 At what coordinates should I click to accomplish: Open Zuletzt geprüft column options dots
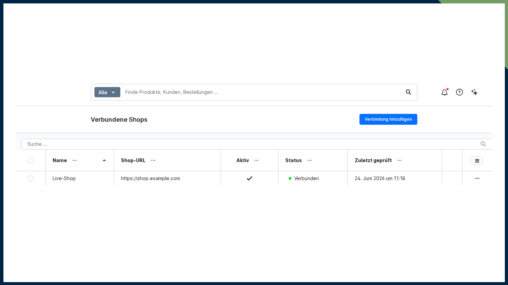point(400,160)
